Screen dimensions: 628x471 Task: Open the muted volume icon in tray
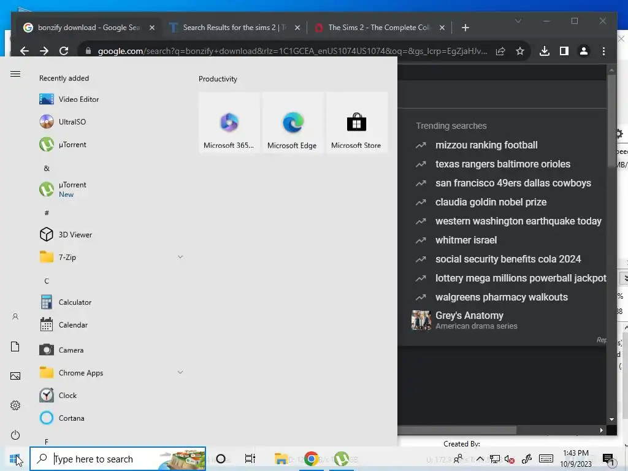510,459
